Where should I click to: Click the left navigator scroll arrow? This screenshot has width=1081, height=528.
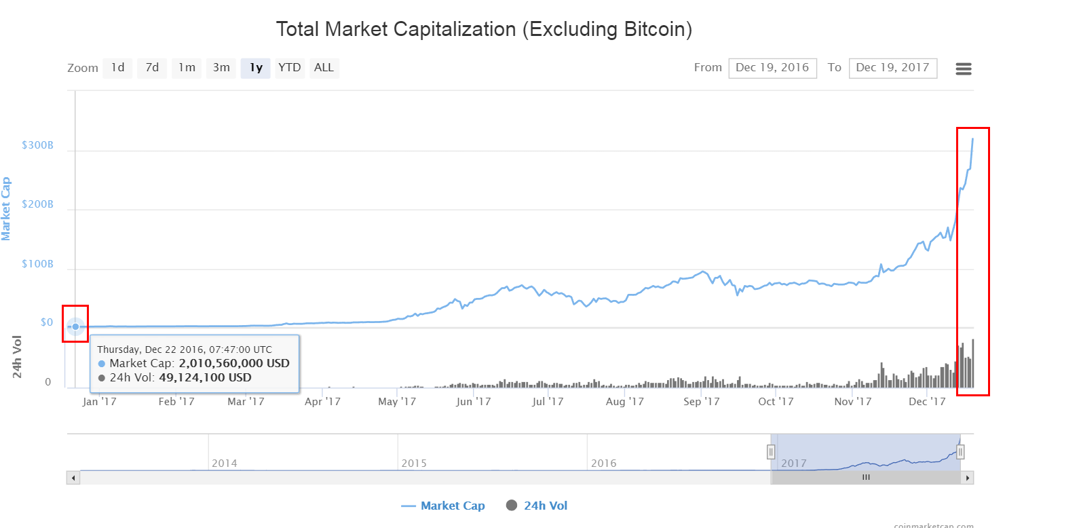[73, 477]
